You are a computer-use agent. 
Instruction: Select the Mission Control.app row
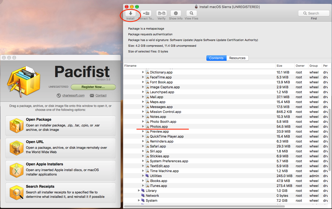[x=226, y=112]
